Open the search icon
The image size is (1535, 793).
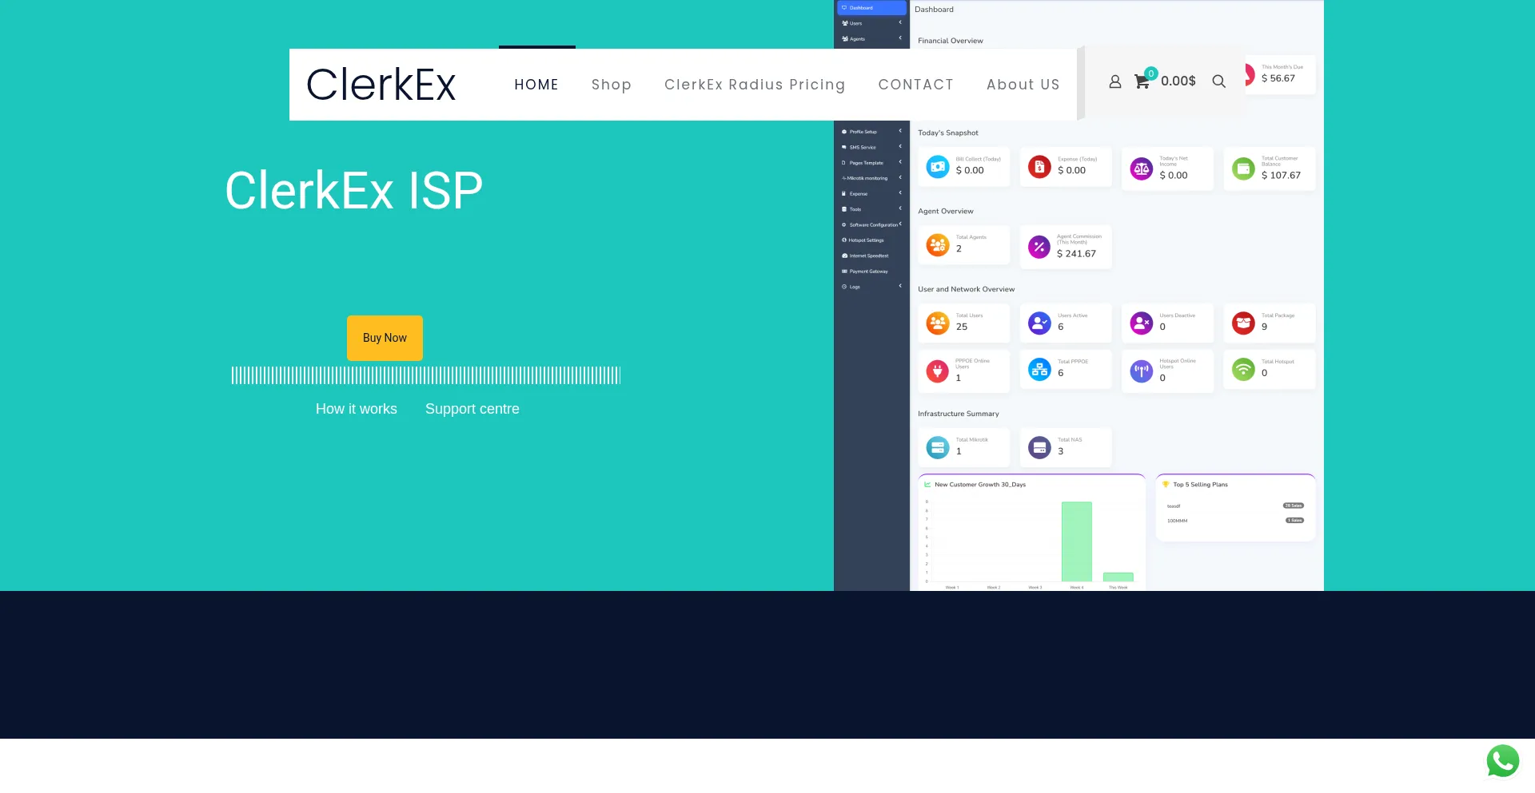[1218, 81]
